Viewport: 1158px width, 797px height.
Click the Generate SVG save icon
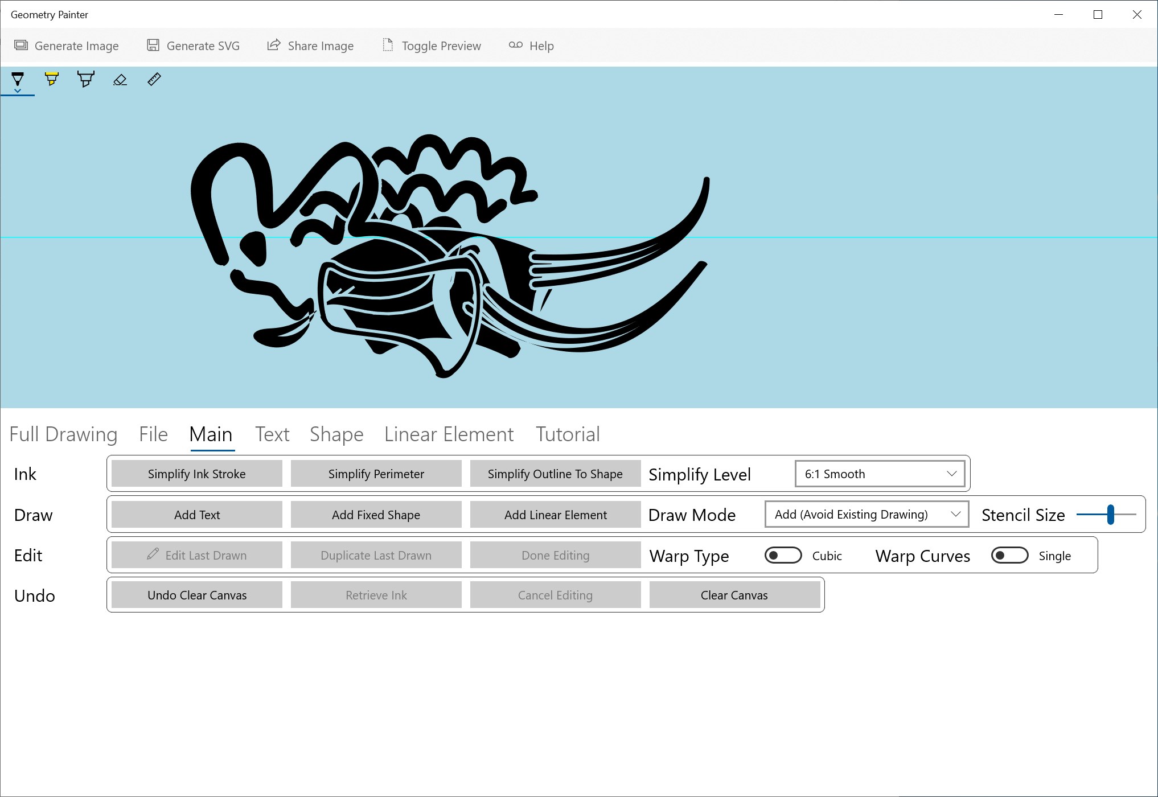153,46
